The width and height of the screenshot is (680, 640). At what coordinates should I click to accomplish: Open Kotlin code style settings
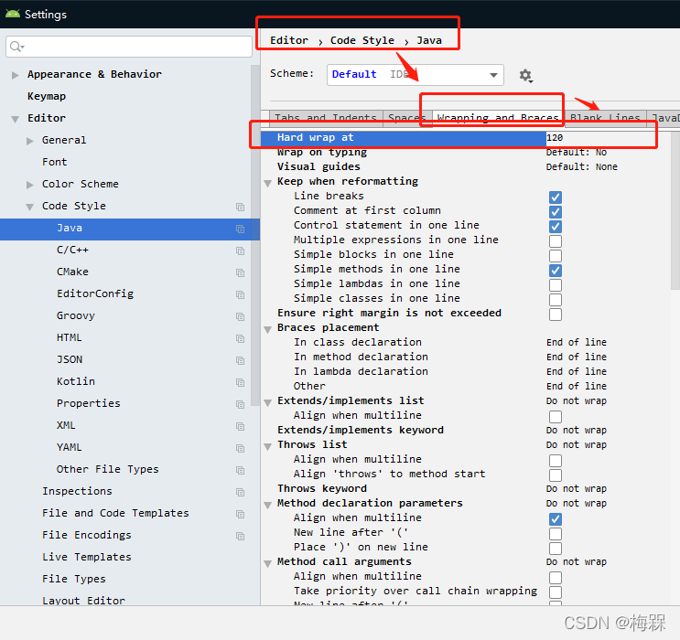(75, 381)
